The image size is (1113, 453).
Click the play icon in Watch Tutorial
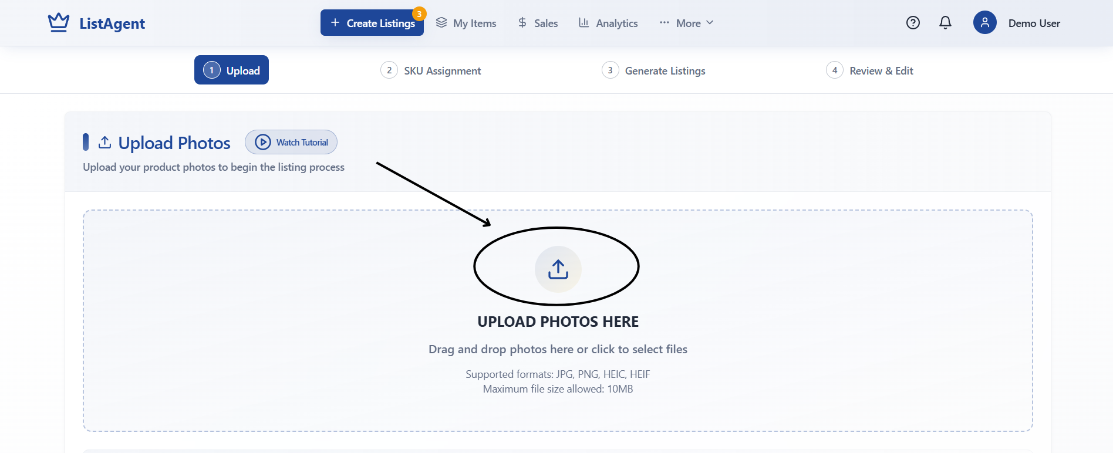point(263,142)
